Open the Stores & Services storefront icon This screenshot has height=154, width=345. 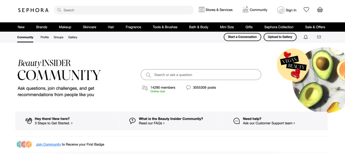point(201,10)
